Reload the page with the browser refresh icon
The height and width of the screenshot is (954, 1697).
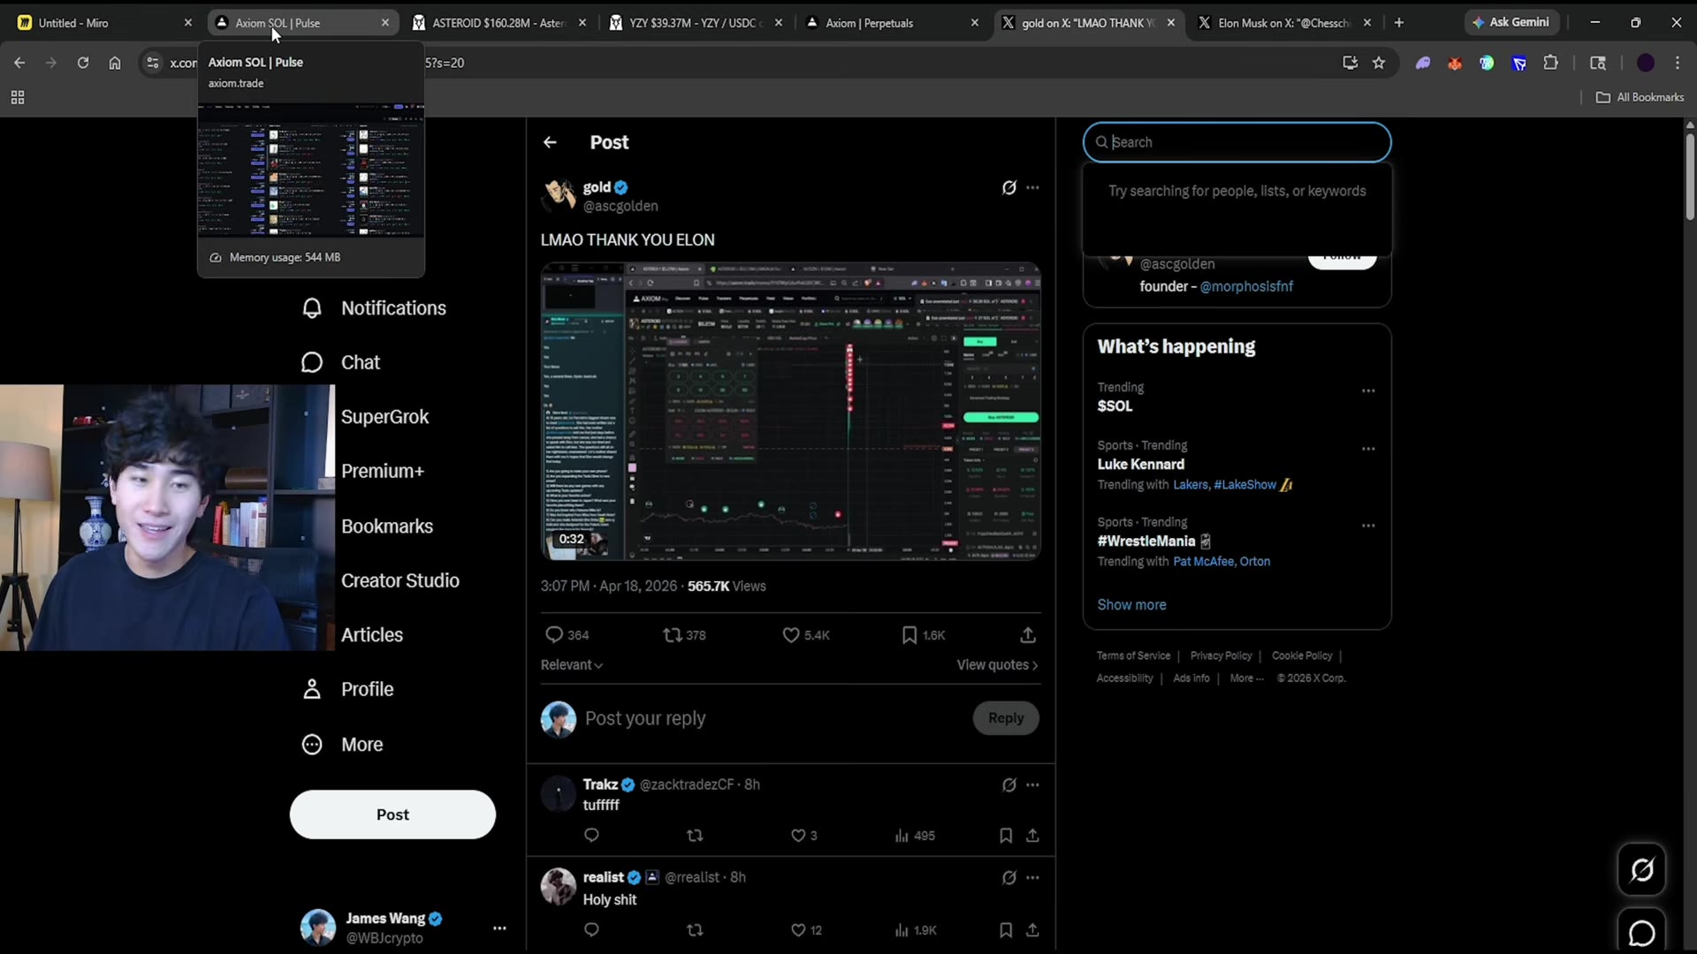coord(83,63)
